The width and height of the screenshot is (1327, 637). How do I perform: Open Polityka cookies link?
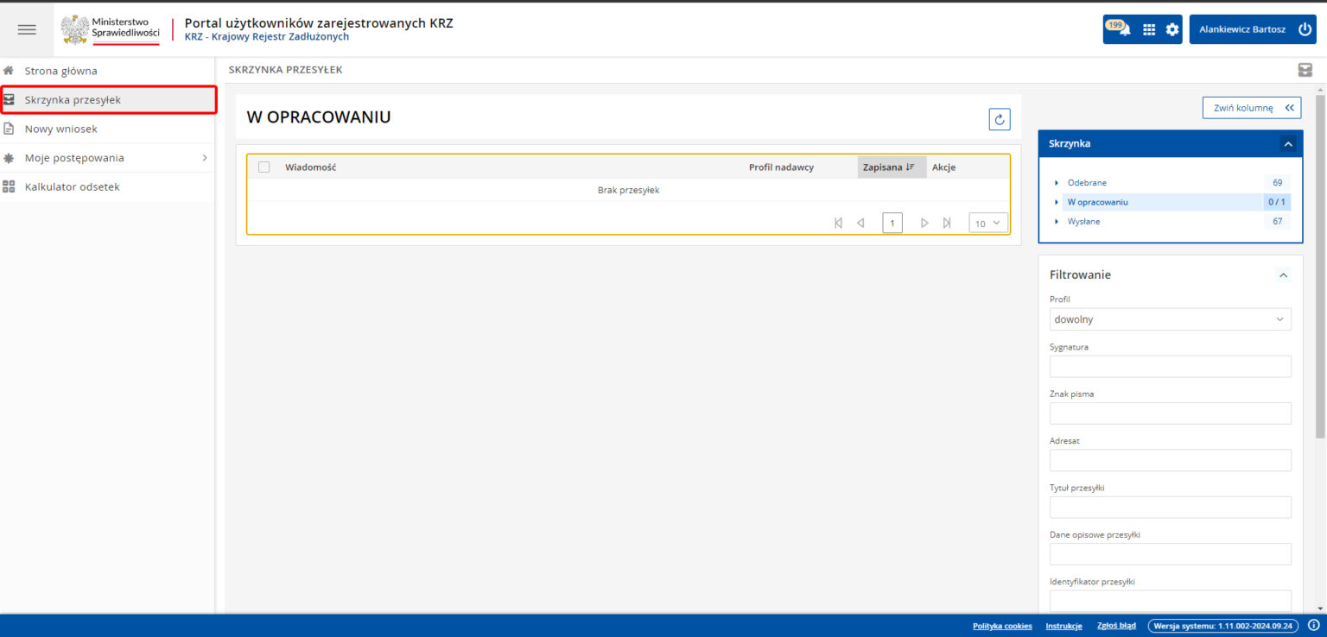click(x=1002, y=626)
